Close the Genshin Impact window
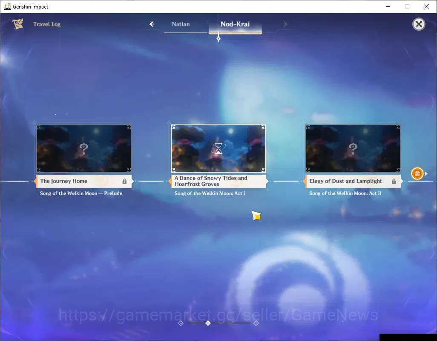This screenshot has height=341, width=437. pos(427,6)
